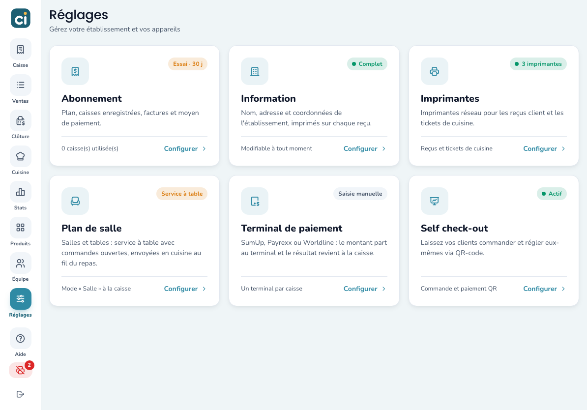Go to the Cuisine menu label

[21, 172]
